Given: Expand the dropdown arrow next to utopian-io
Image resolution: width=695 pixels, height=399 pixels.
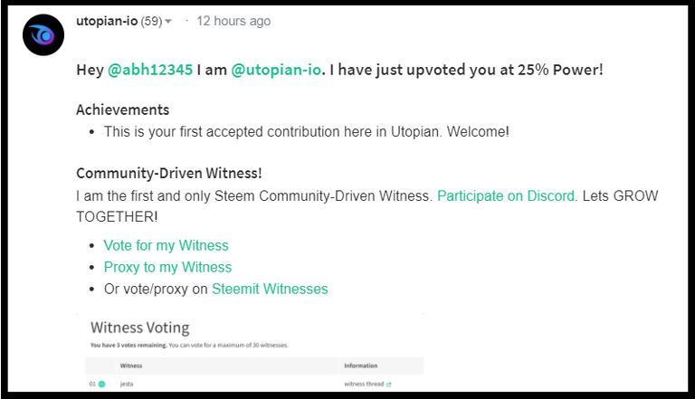Looking at the screenshot, I should click(x=168, y=22).
